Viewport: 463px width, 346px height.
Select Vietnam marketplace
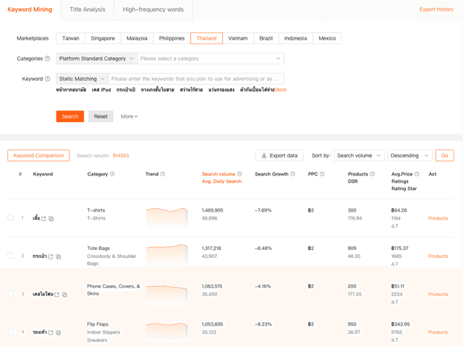pyautogui.click(x=238, y=38)
